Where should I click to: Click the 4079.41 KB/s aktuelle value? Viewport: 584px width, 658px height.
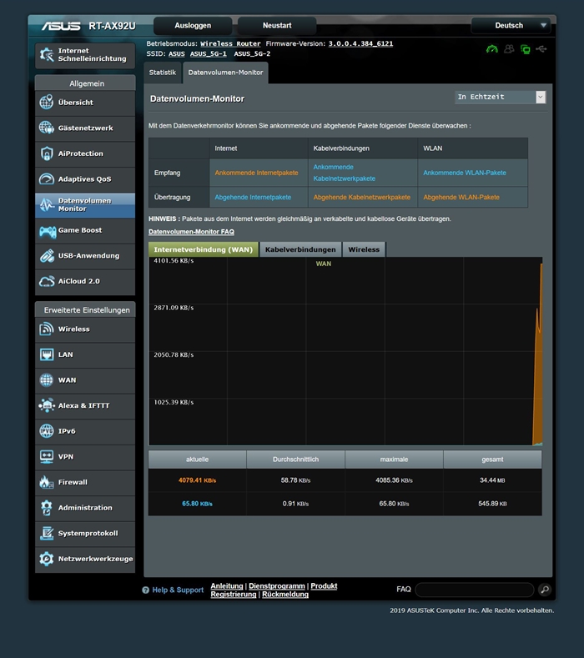(197, 480)
